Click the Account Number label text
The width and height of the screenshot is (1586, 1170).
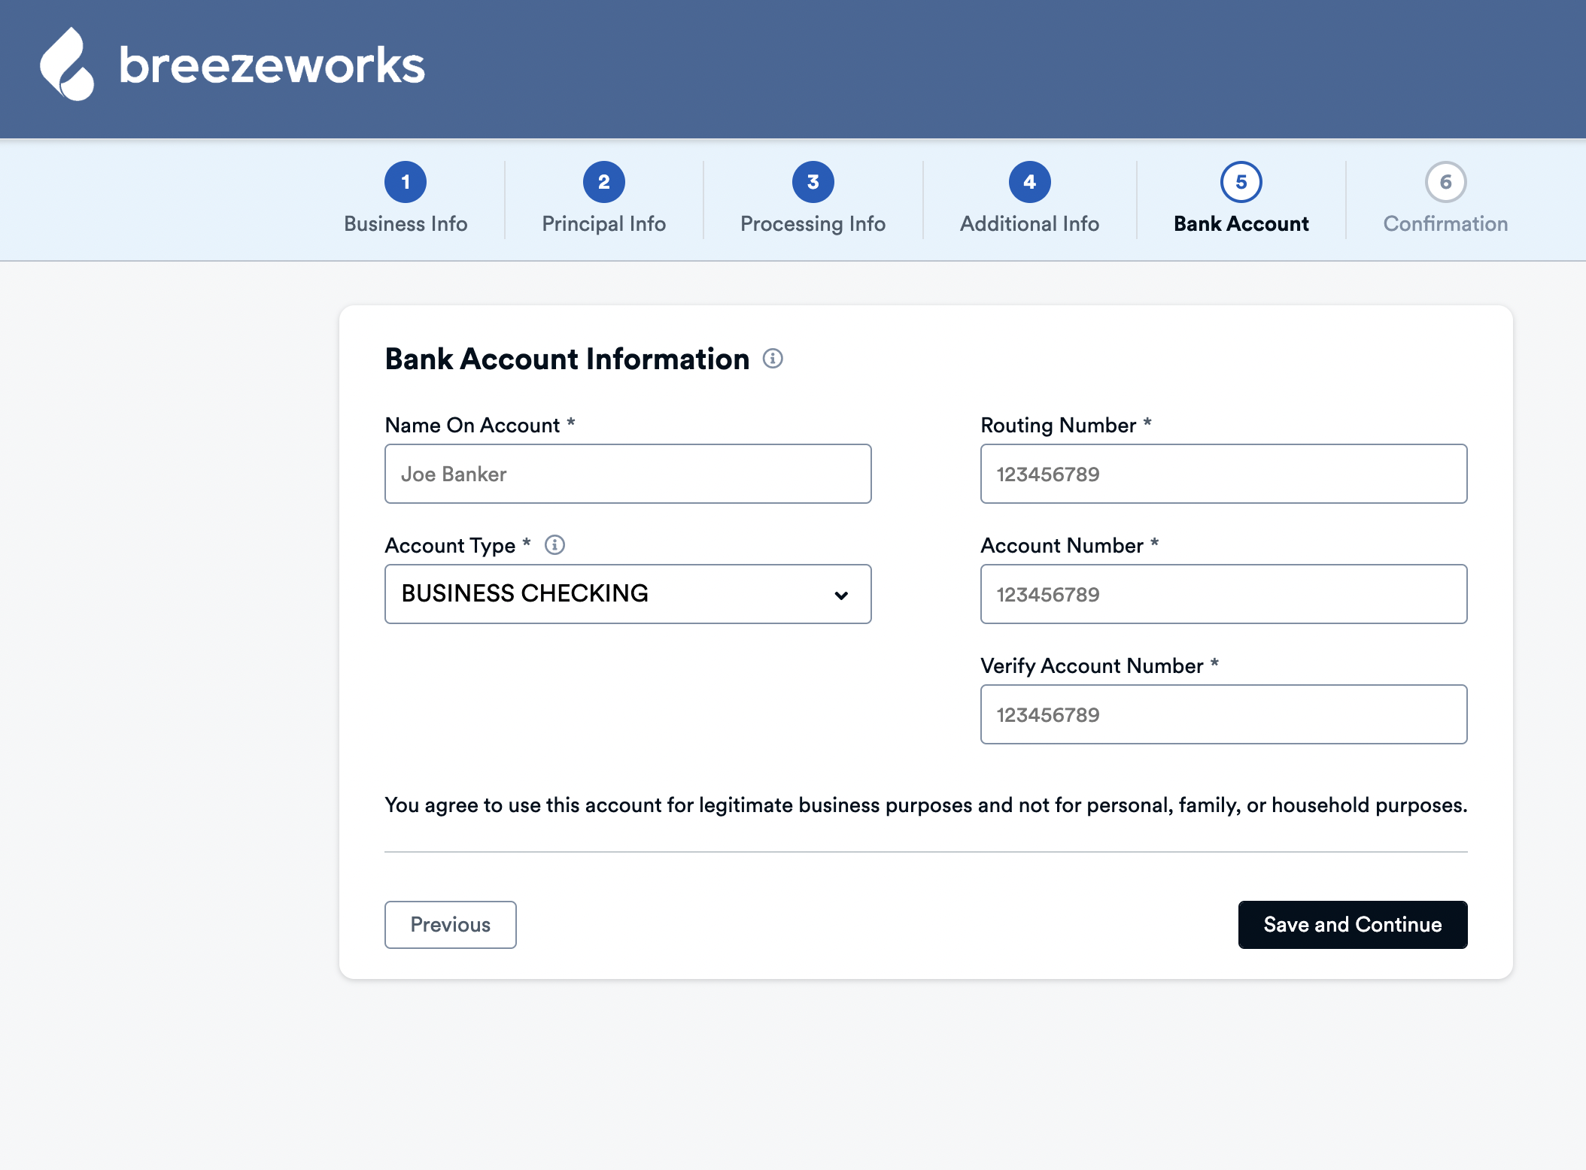click(1070, 546)
